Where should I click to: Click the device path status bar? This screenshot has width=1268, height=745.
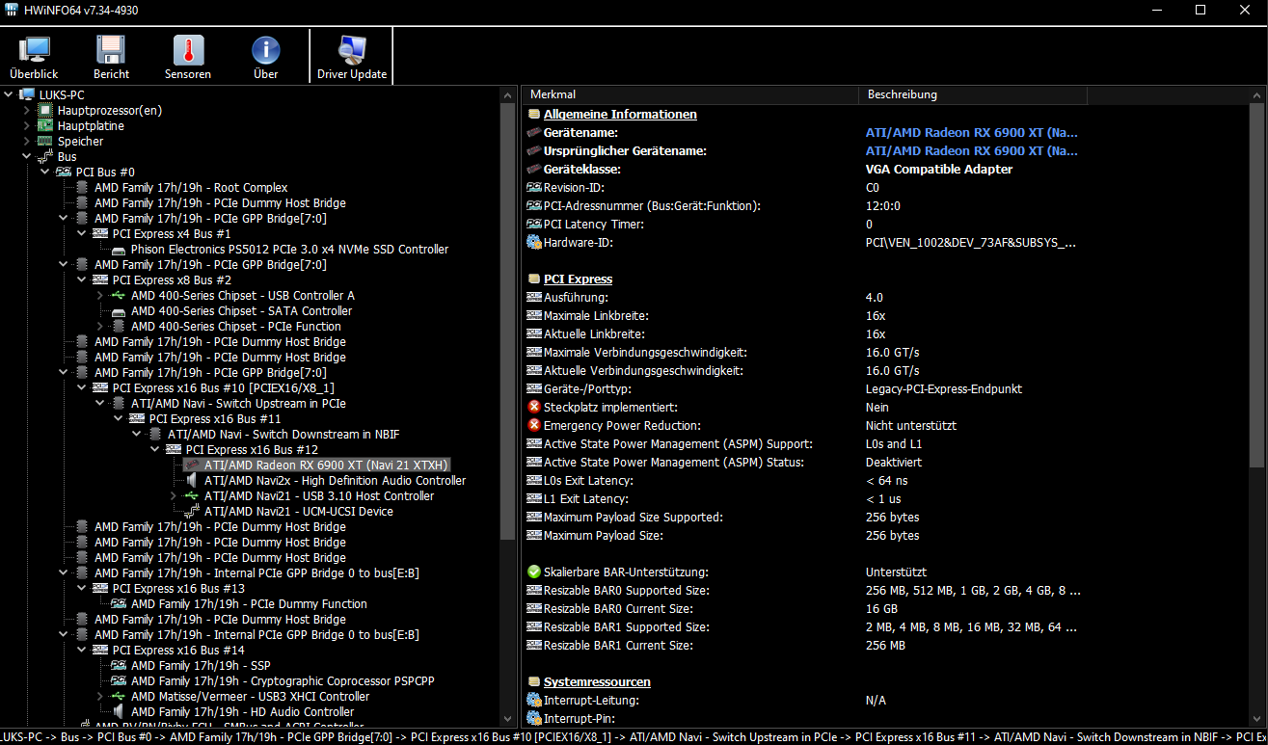coord(634,736)
